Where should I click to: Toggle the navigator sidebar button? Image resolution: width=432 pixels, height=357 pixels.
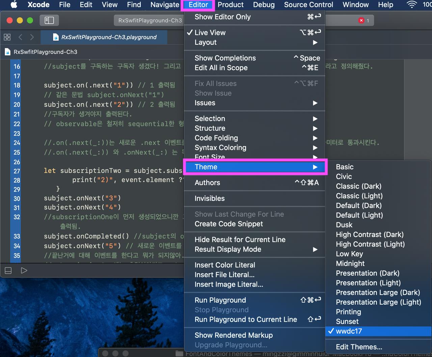coord(49,20)
